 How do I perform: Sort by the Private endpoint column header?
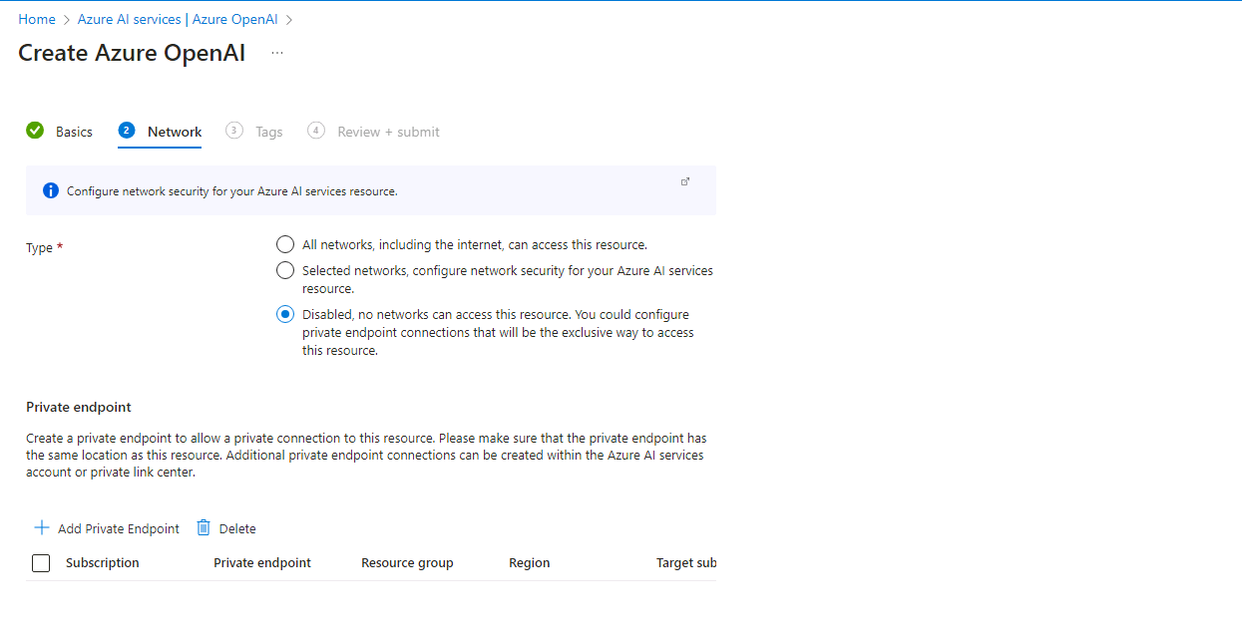tap(262, 563)
